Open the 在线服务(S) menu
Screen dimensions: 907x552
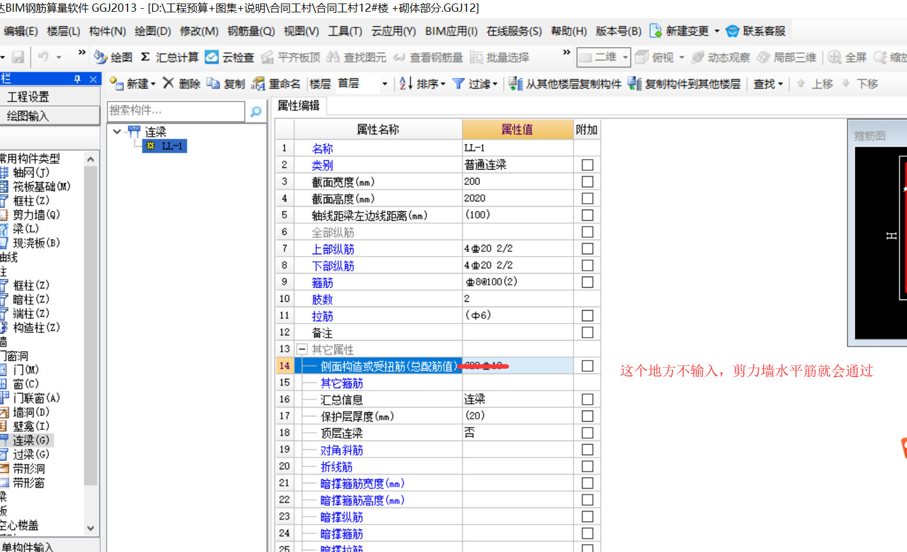click(x=514, y=31)
